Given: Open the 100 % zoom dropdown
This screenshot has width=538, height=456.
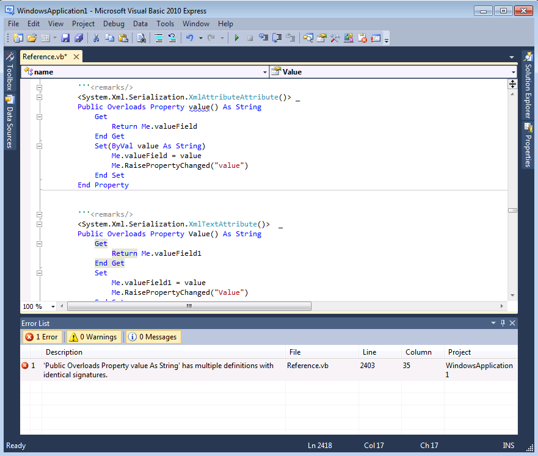Looking at the screenshot, I should [x=53, y=306].
